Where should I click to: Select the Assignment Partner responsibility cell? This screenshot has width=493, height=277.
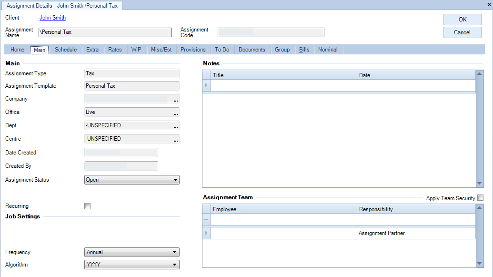[416, 233]
